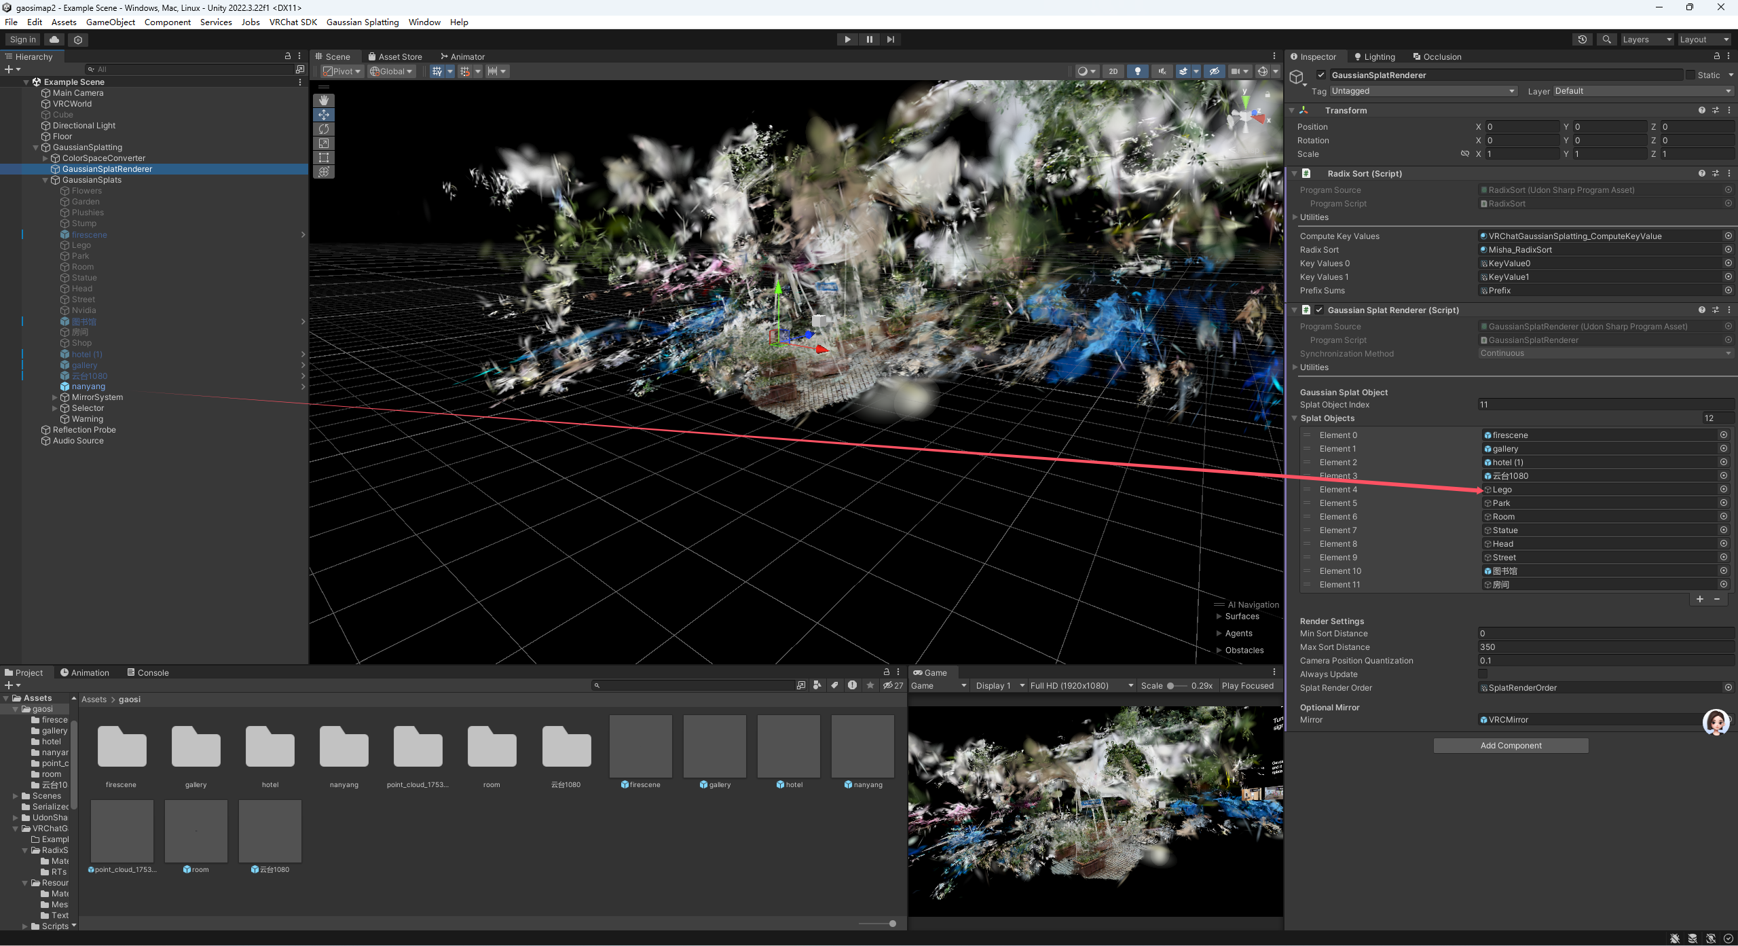Viewport: 1738px width, 946px height.
Task: Click the Step frame button
Action: (x=891, y=39)
